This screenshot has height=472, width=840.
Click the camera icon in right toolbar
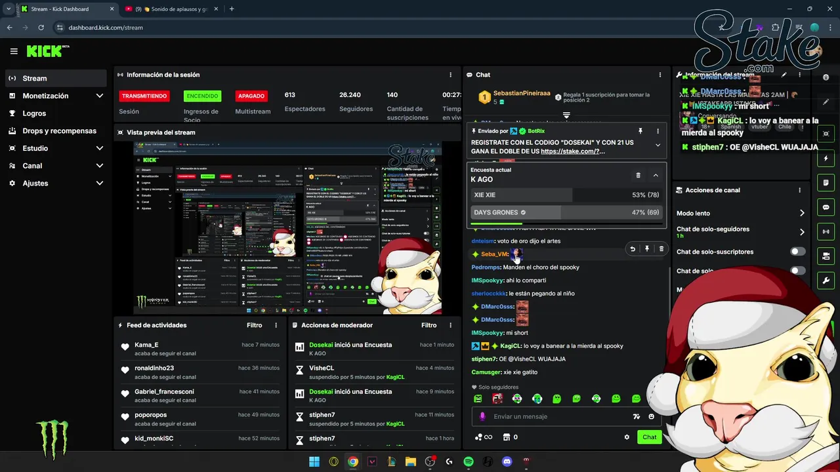pos(826,256)
